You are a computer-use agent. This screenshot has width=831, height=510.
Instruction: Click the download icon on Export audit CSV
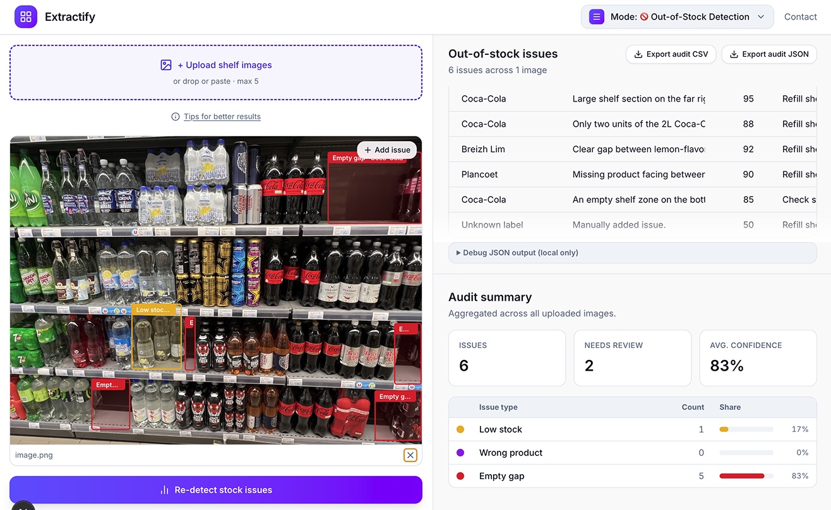[638, 54]
